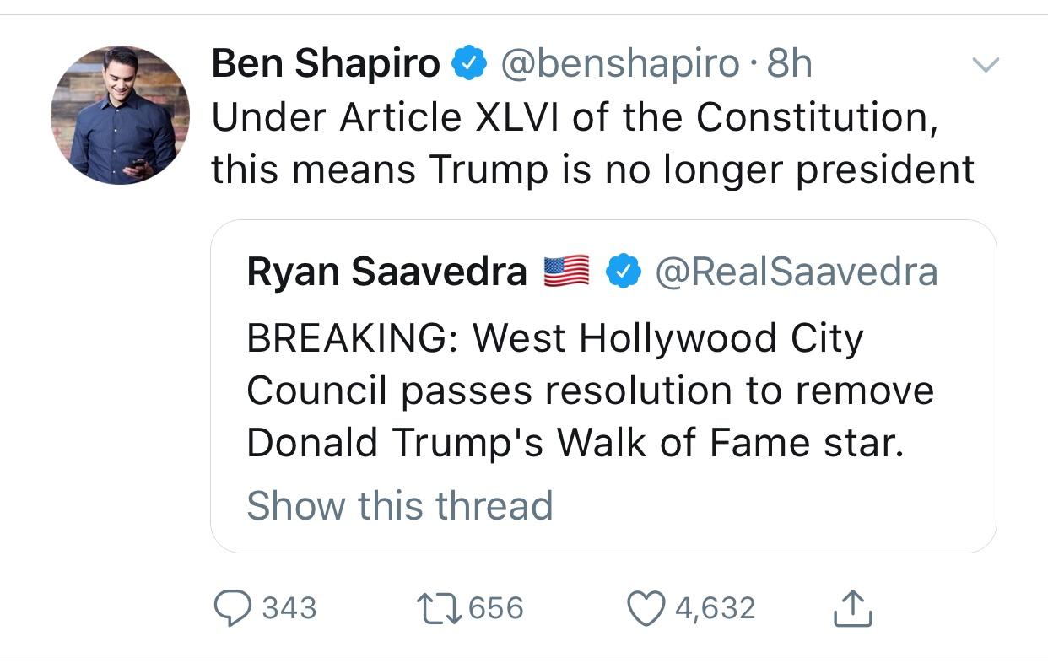Select the Show this thread link

(400, 505)
